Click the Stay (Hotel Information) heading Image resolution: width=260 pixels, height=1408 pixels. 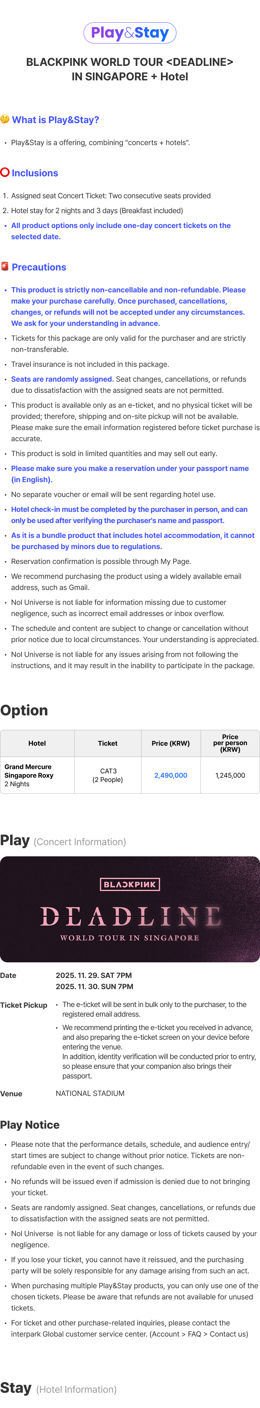(x=58, y=1388)
